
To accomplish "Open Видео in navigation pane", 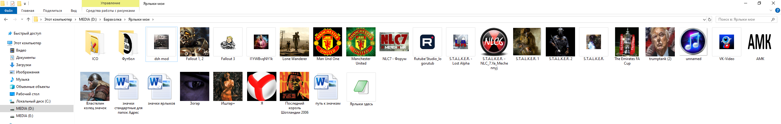I will click(21, 50).
